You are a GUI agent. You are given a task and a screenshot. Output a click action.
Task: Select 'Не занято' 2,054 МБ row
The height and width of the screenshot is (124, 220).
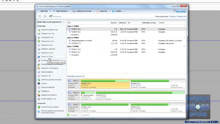[x=127, y=55]
